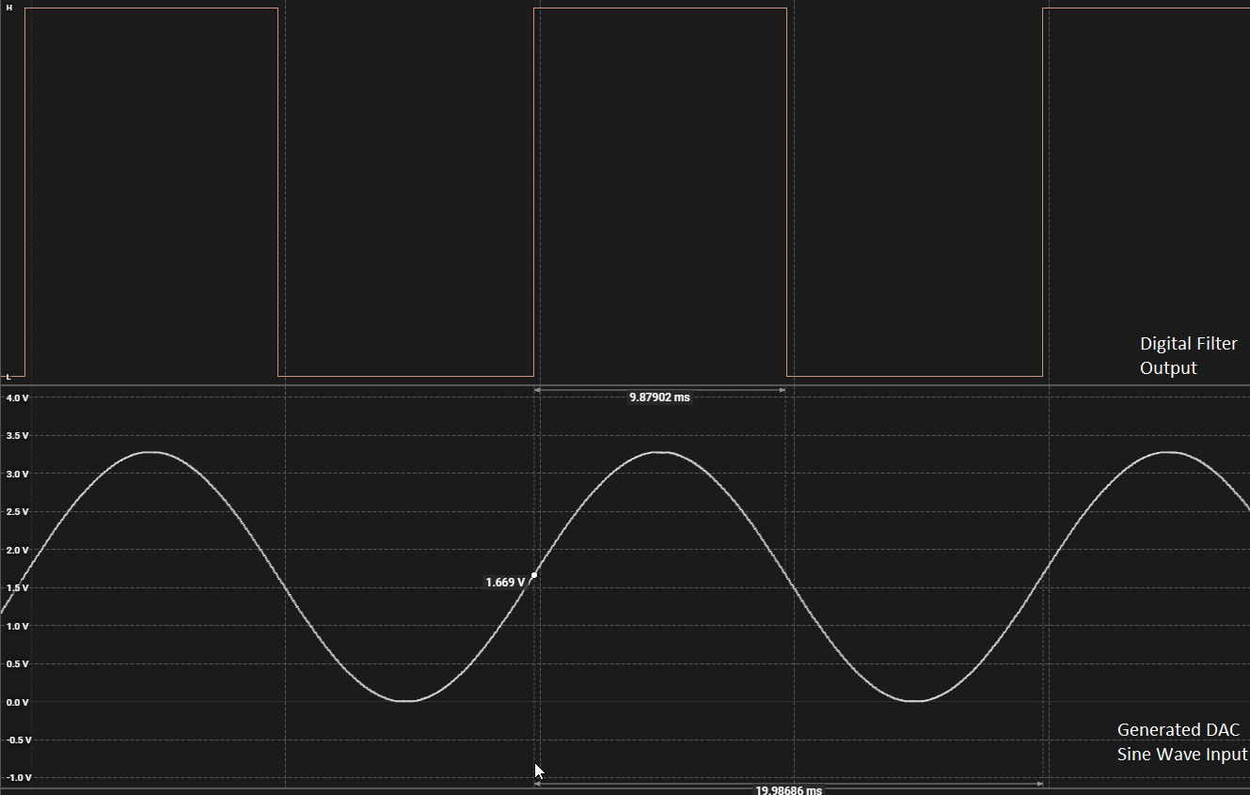Click the 1.0 V axis tick label
1250x795 pixels.
coord(18,626)
